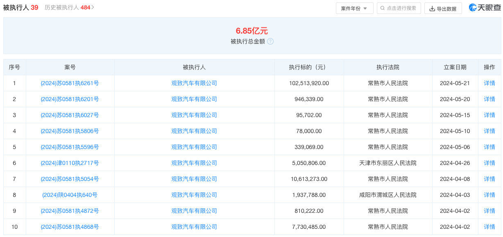Image resolution: width=503 pixels, height=237 pixels.
Task: Click the amount 810,222.00
Action: point(309,211)
